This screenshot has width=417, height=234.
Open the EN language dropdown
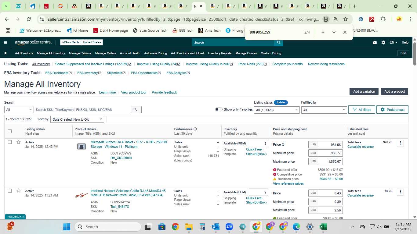click(x=393, y=42)
